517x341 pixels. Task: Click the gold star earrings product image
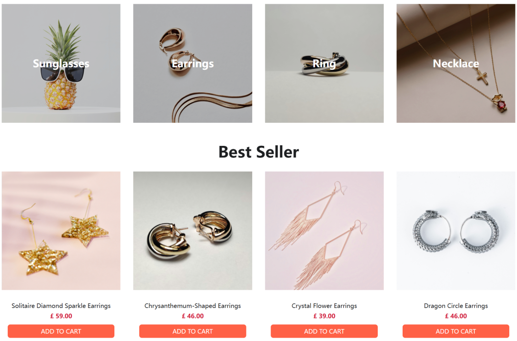tap(61, 231)
